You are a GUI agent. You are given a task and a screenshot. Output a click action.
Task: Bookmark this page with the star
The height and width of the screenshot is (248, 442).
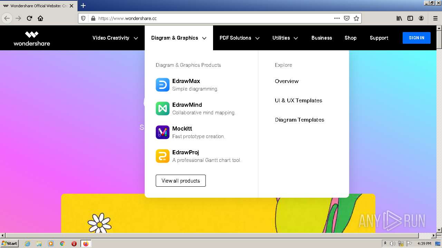point(356,18)
